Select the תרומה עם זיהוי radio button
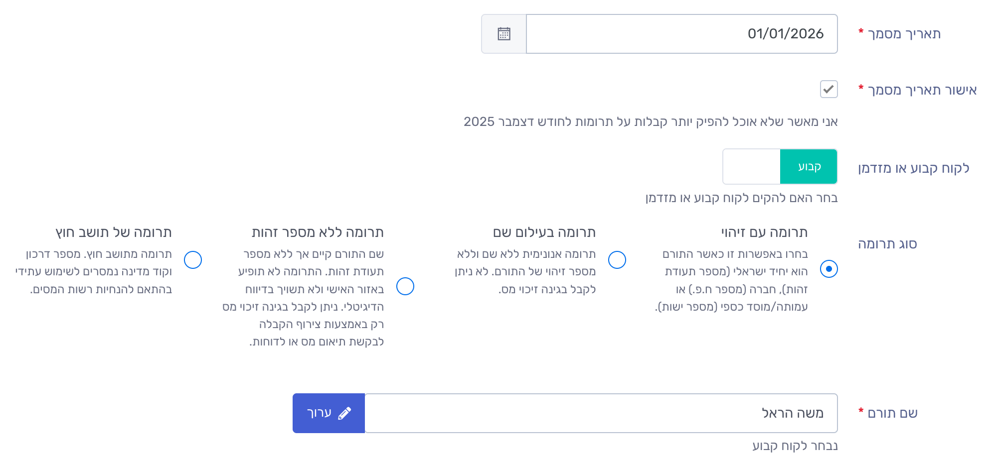 point(829,269)
